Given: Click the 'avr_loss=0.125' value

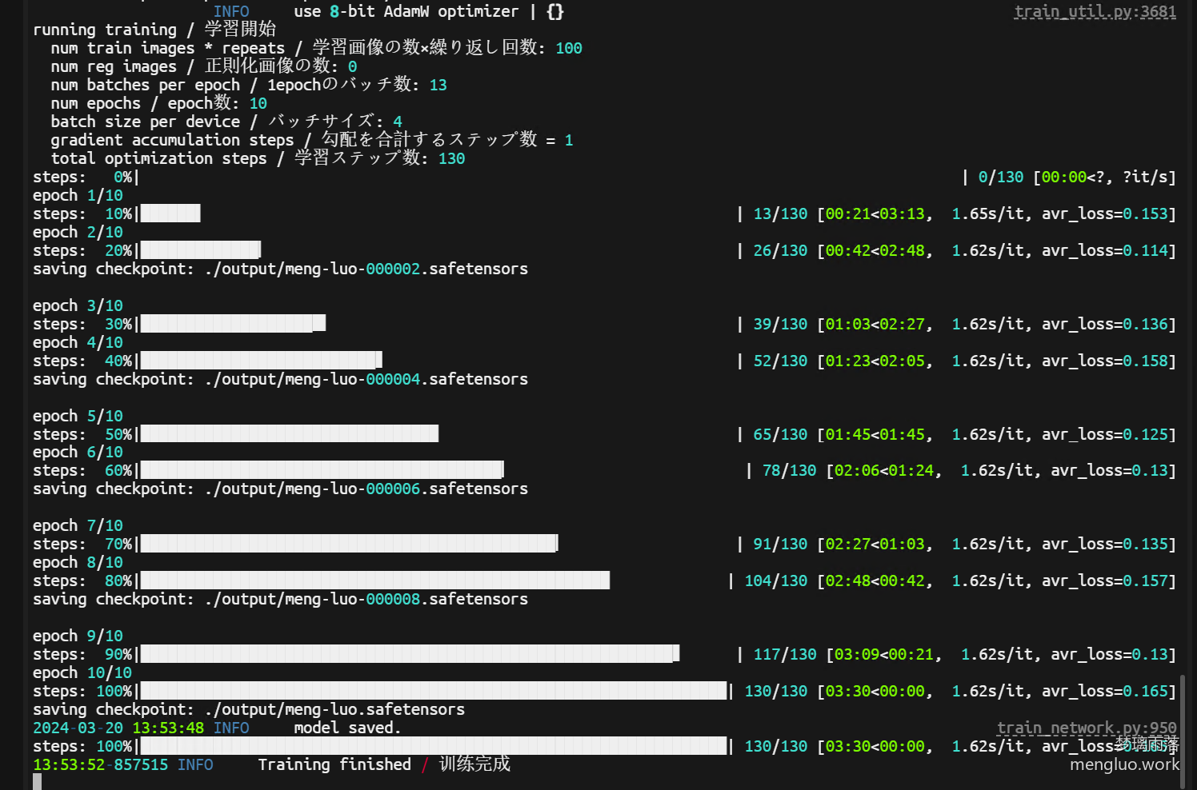Looking at the screenshot, I should pyautogui.click(x=1105, y=434).
